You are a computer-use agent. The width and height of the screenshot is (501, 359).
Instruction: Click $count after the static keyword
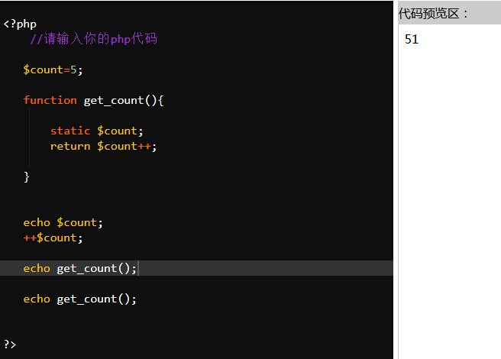click(118, 131)
